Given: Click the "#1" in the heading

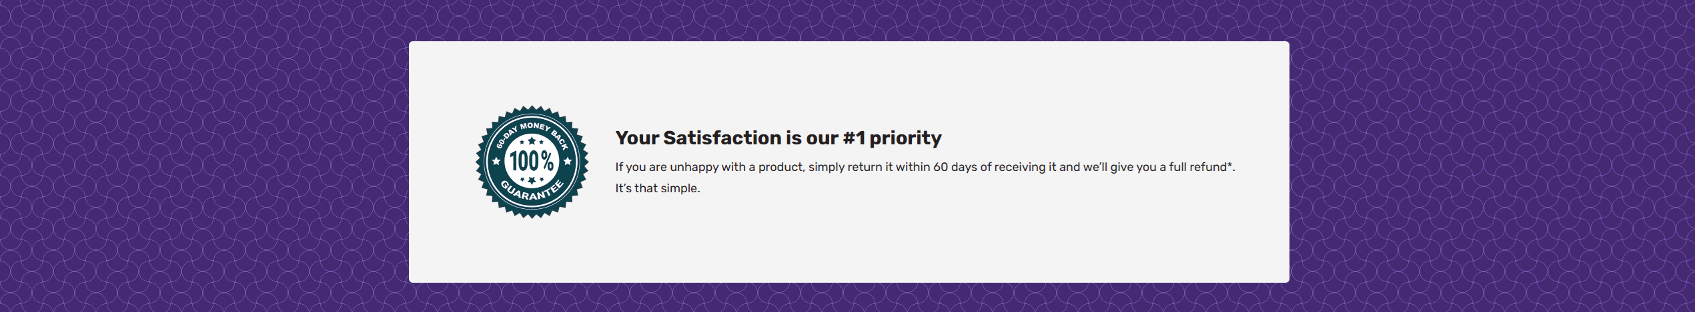Looking at the screenshot, I should point(853,138).
